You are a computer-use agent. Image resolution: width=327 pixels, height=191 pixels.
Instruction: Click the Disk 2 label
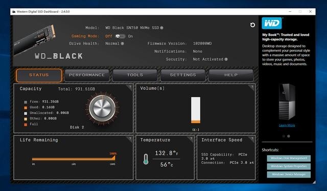point(77,128)
